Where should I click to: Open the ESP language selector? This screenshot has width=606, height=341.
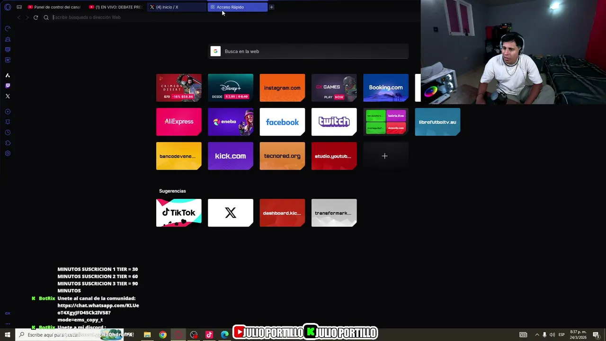tap(561, 335)
